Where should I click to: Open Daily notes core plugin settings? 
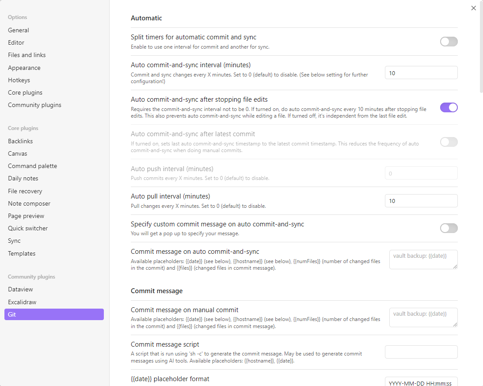23,178
